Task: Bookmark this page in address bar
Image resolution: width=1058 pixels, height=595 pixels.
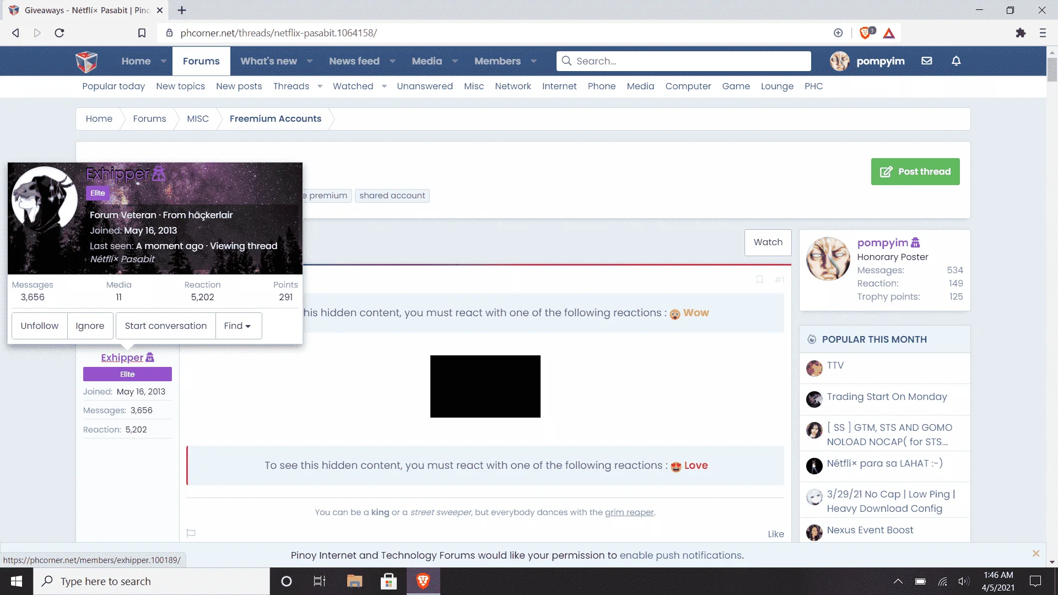Action: (x=142, y=33)
